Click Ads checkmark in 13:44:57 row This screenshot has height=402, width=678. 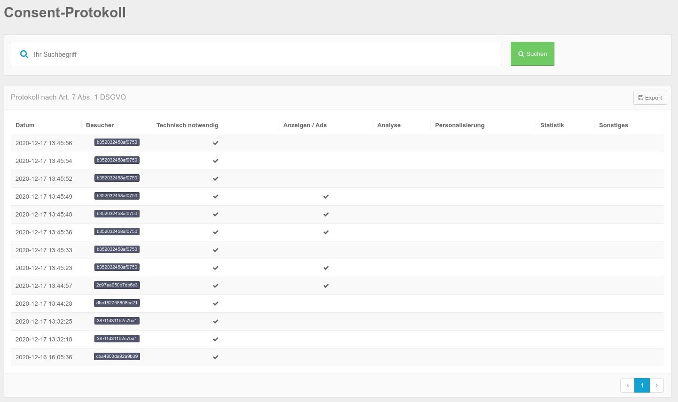point(326,286)
